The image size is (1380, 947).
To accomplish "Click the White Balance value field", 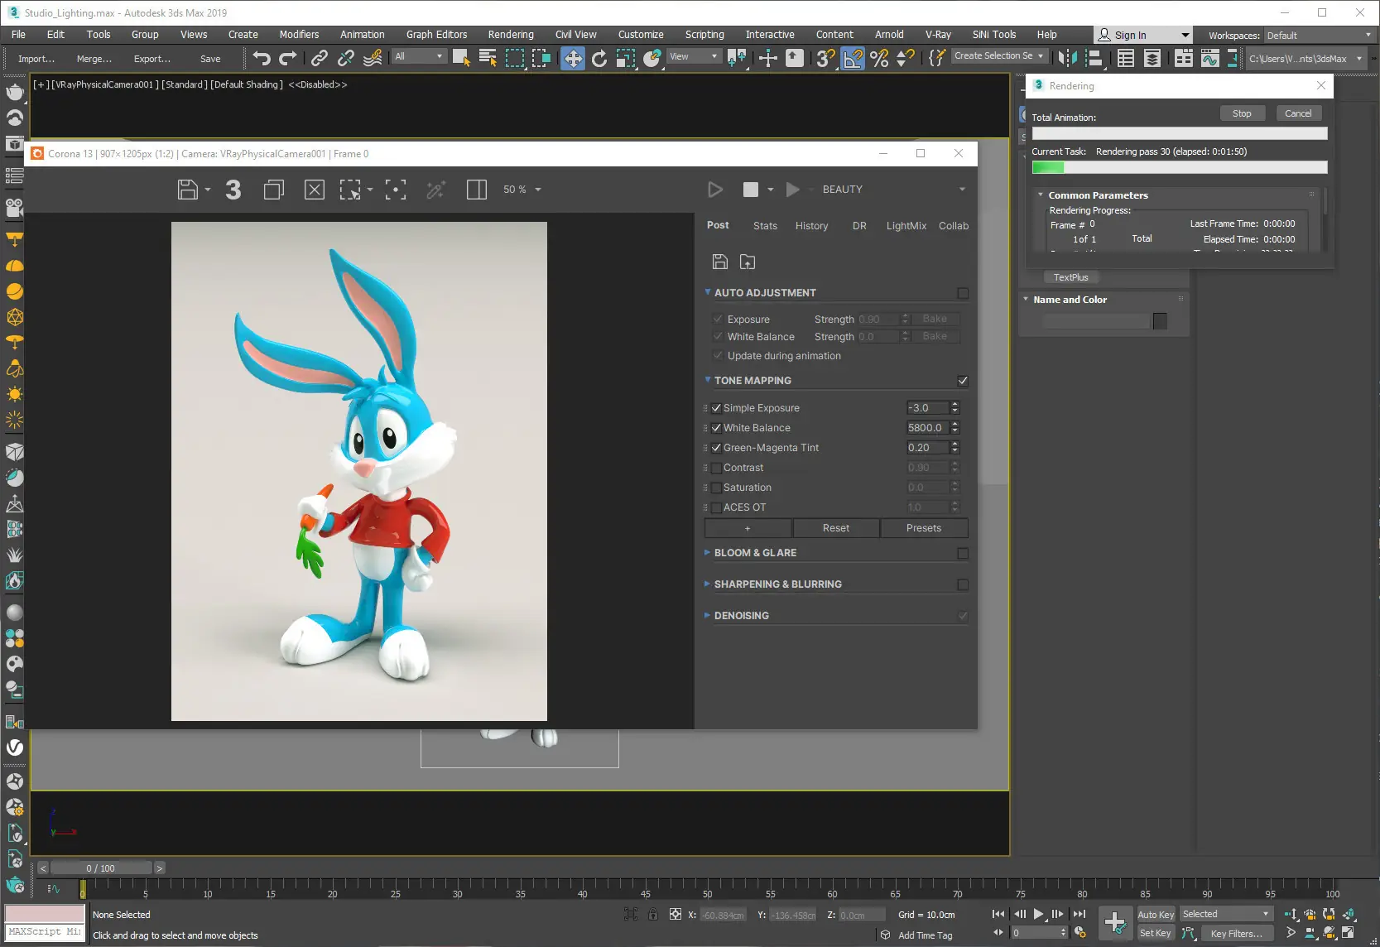I will click(926, 428).
